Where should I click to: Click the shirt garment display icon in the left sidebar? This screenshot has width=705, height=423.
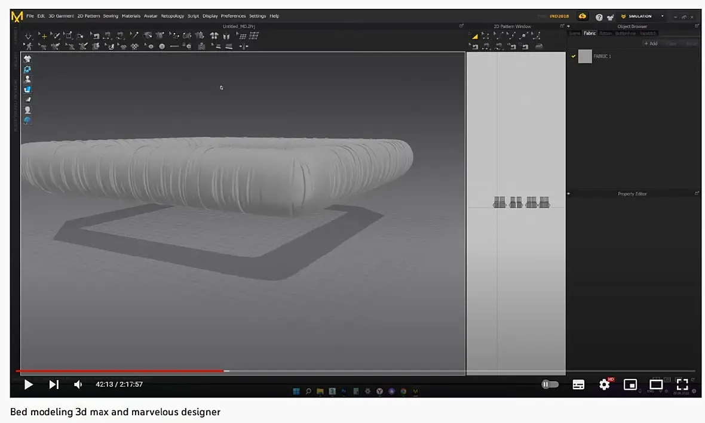coord(27,59)
